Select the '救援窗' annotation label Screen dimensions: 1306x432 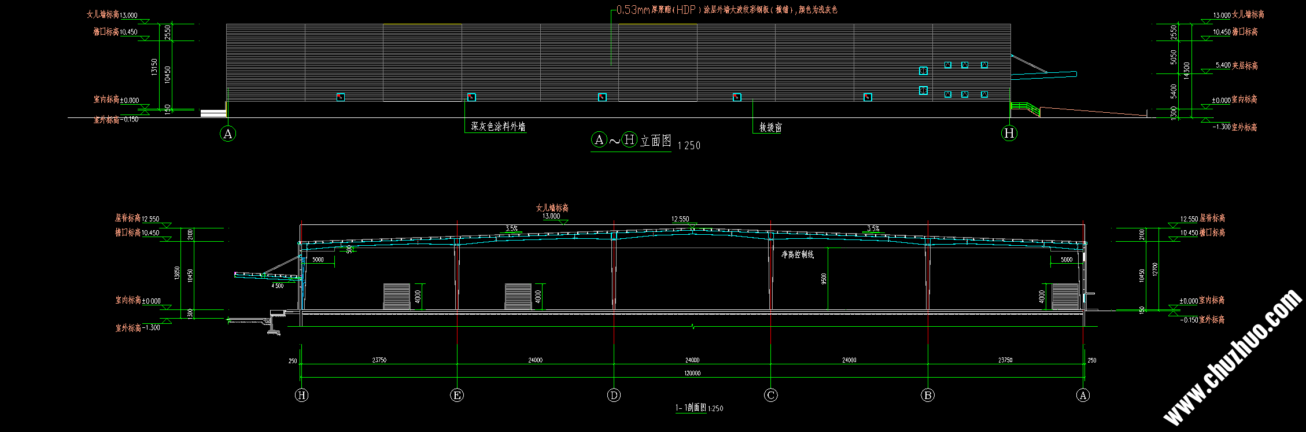coord(770,127)
